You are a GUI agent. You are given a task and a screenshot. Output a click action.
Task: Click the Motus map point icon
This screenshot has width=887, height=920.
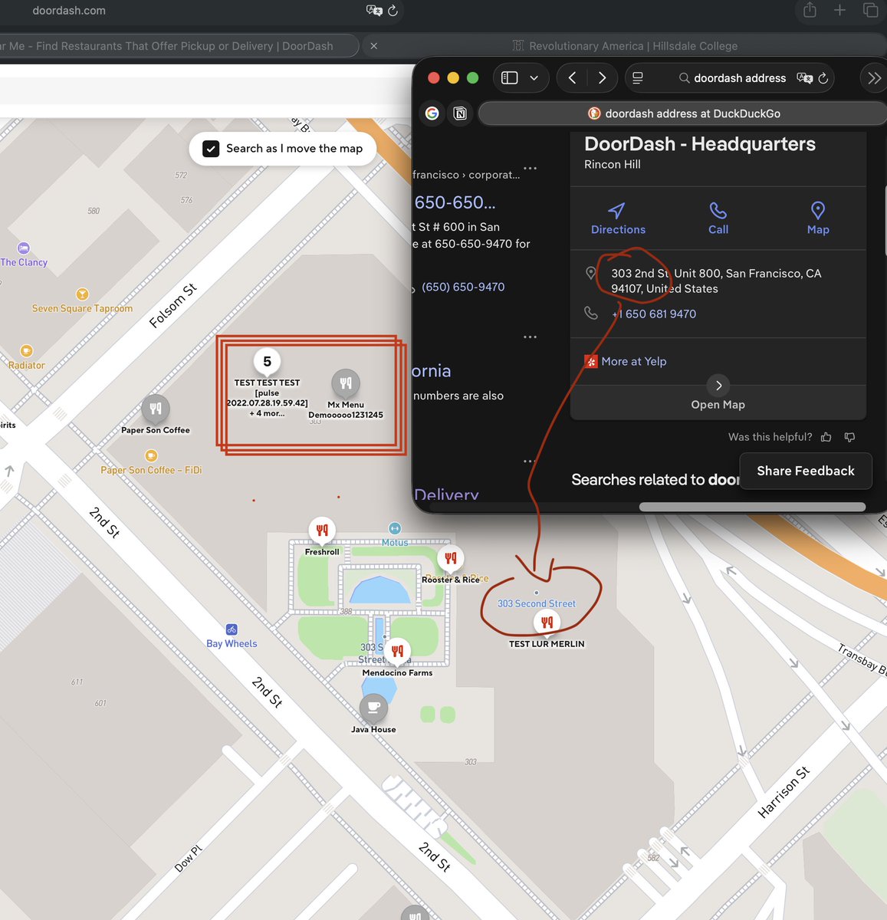395,528
